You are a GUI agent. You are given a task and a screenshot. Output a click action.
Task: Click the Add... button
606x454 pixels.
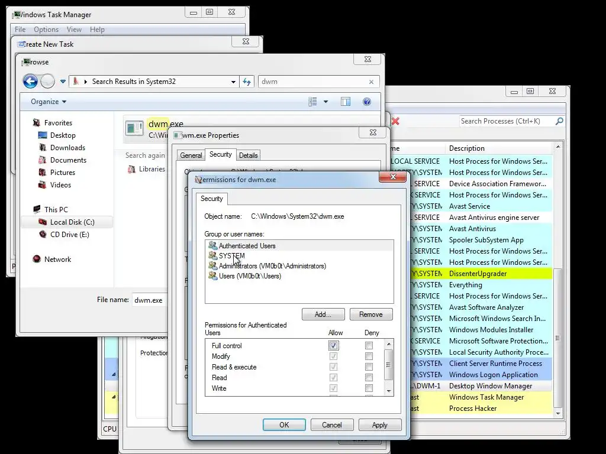(323, 314)
